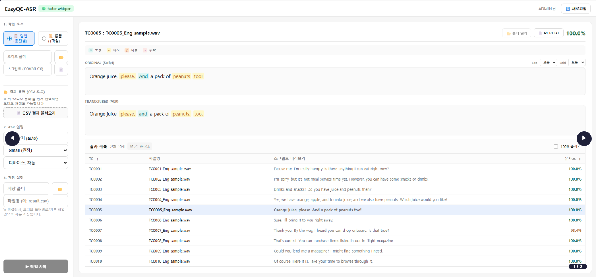Screen dimensions: 596x277
Task: Click the 작업 시작 button
Action: pyautogui.click(x=36, y=266)
